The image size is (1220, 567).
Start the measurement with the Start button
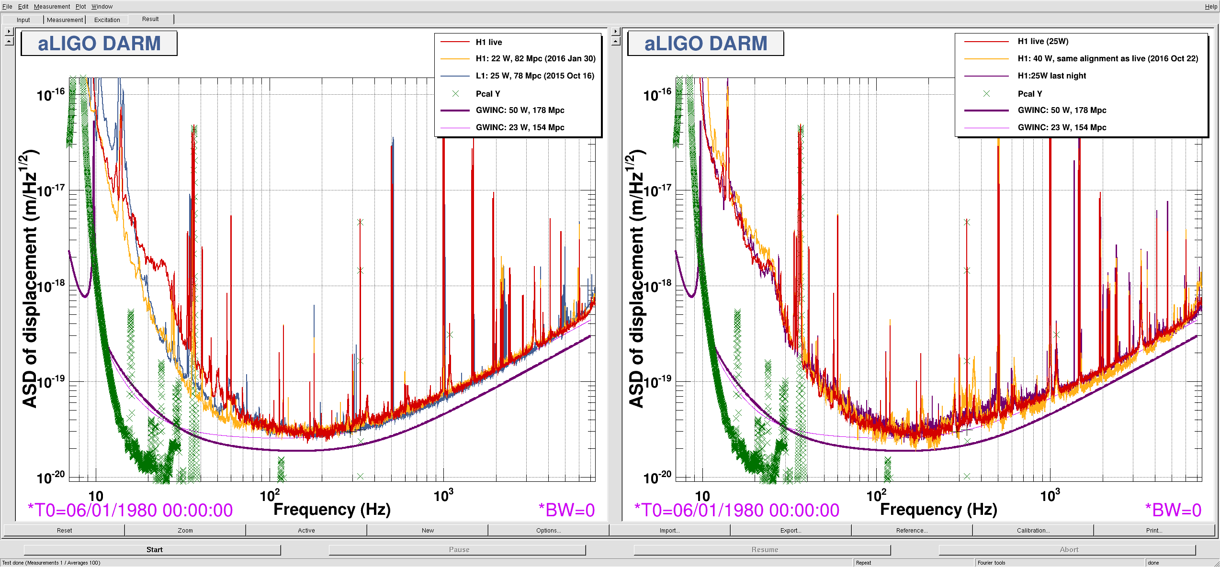point(152,550)
